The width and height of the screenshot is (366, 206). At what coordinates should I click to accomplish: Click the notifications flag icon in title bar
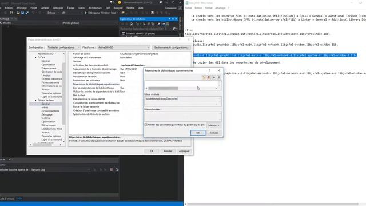(111, 2)
